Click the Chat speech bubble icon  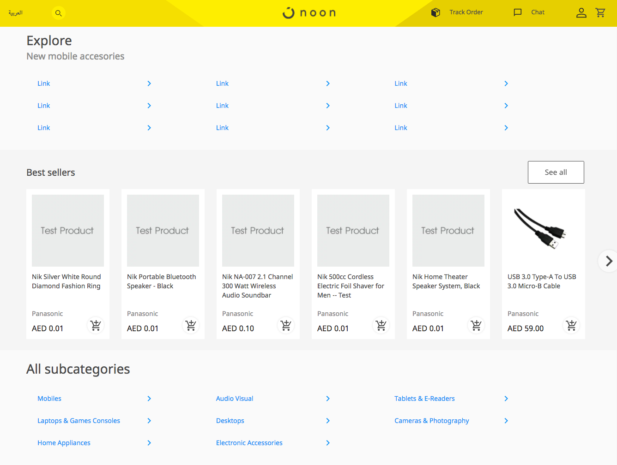coord(518,12)
